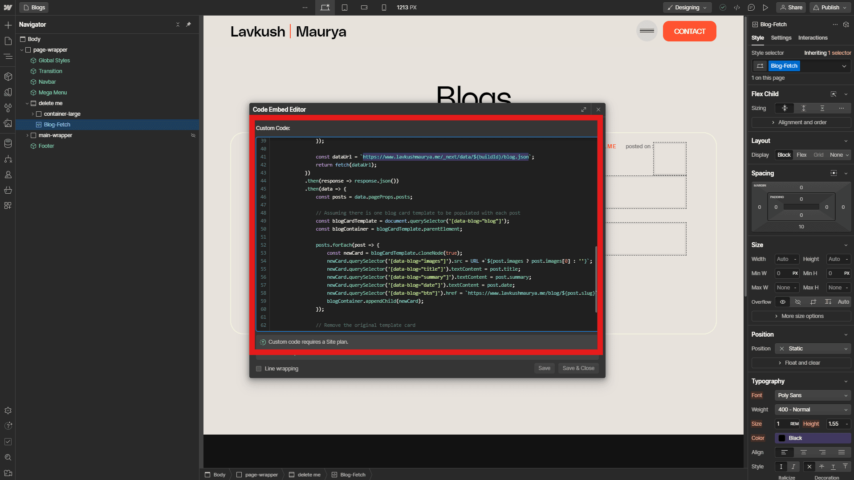This screenshot has height=480, width=854.
Task: Open the Navigator layers icon in sidebar
Action: pos(8,57)
